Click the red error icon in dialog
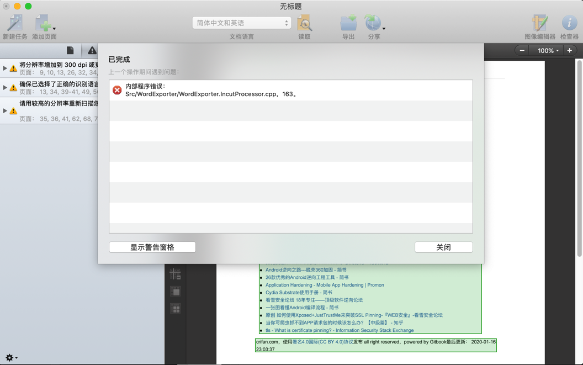Viewport: 583px width, 365px height. pos(117,90)
